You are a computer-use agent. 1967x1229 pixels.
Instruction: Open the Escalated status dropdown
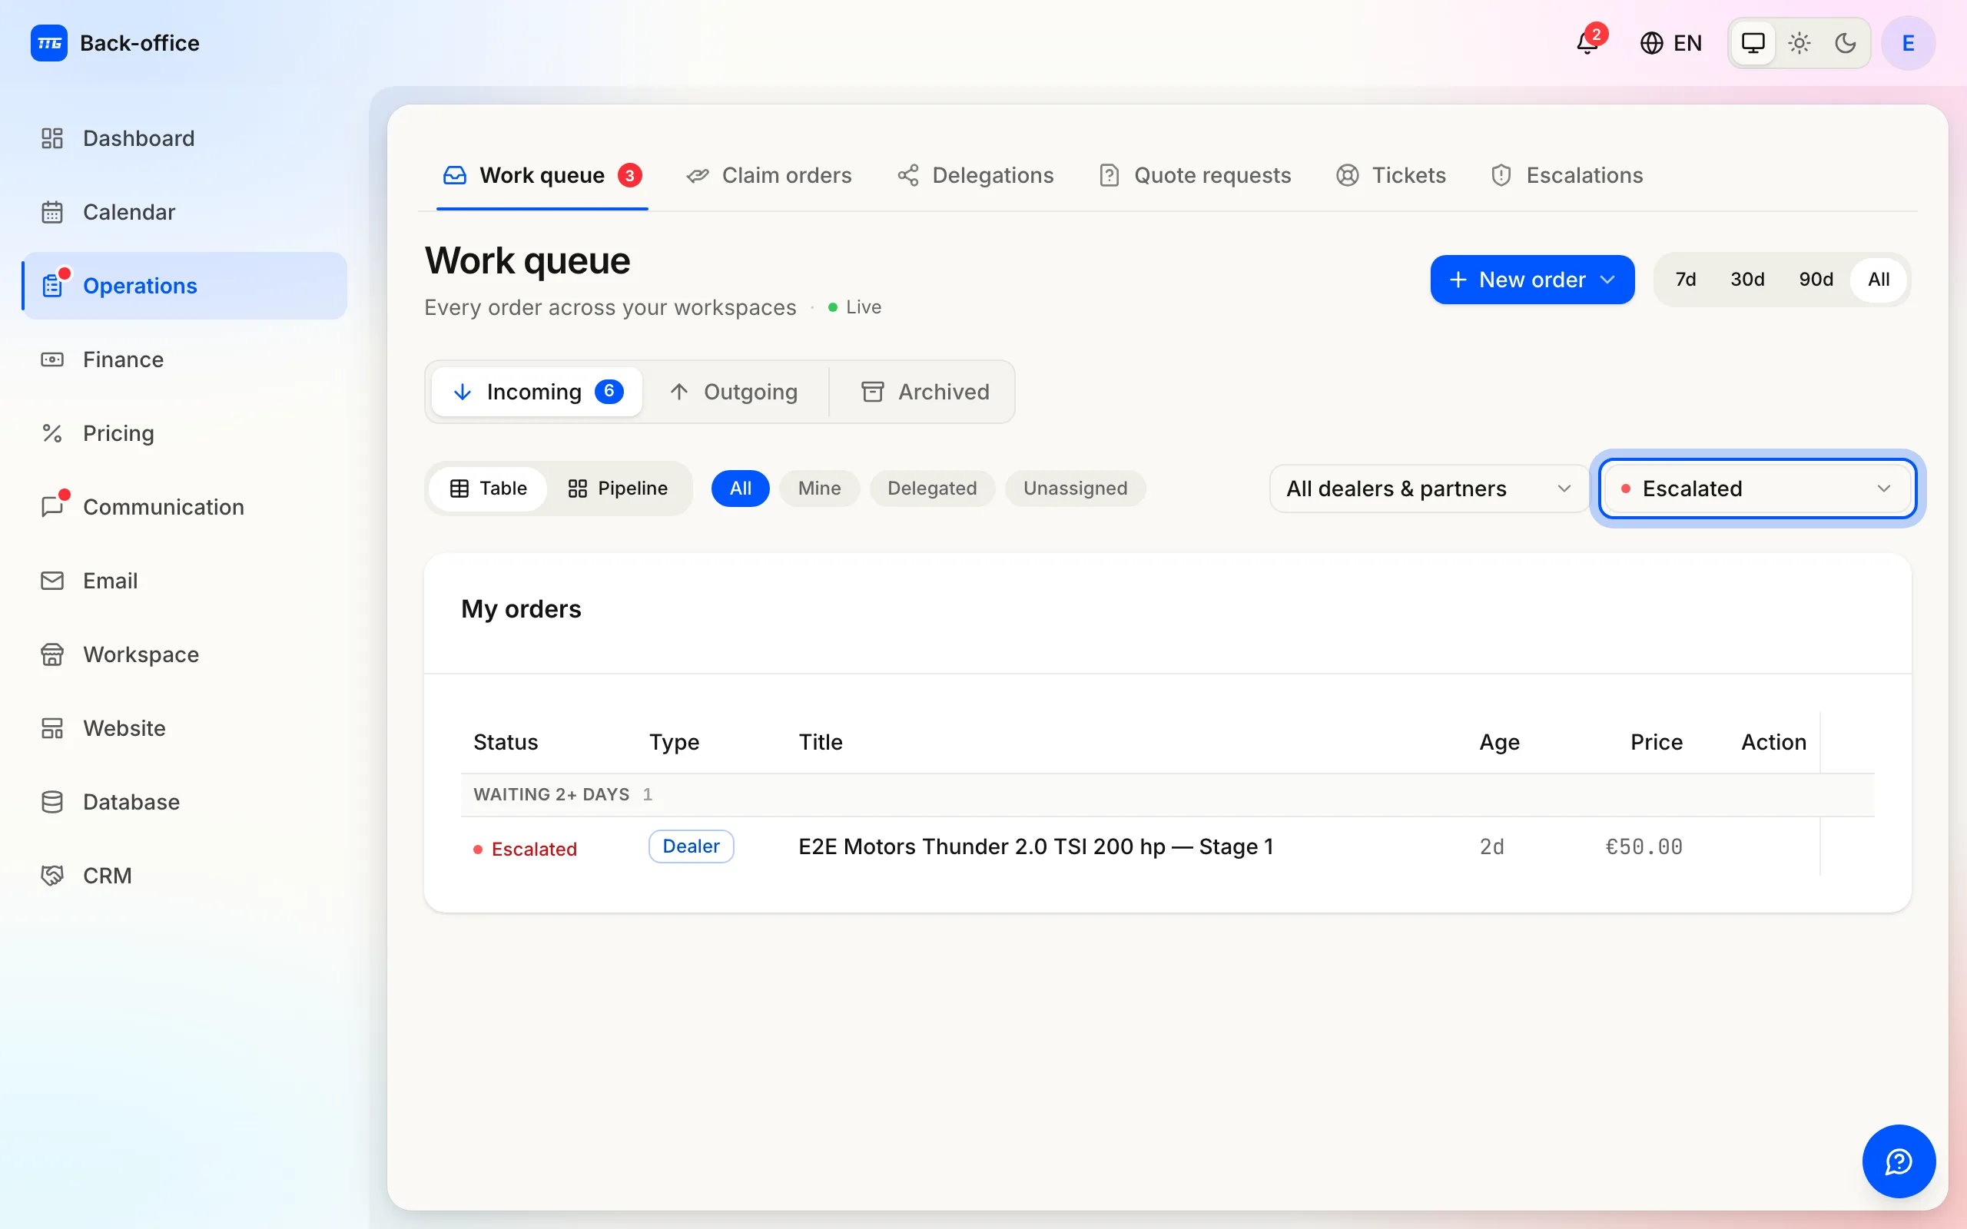click(x=1757, y=489)
